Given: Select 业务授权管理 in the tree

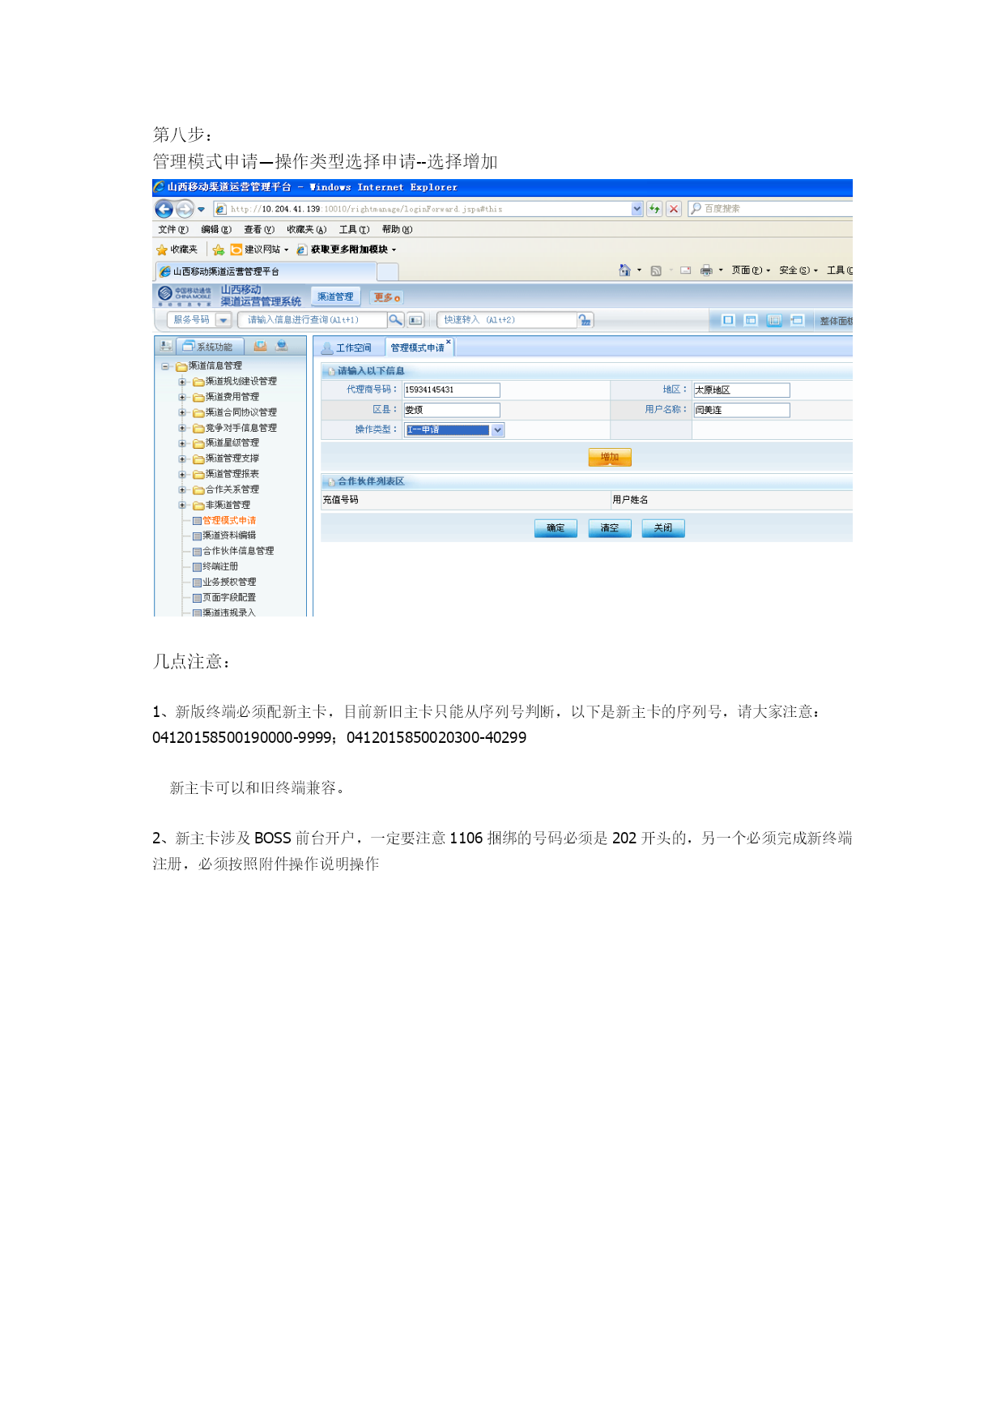Looking at the screenshot, I should [229, 582].
